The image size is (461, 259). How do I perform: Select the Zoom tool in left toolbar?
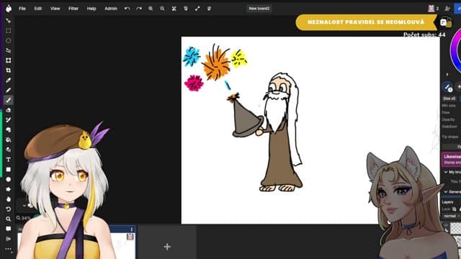(x=9, y=219)
